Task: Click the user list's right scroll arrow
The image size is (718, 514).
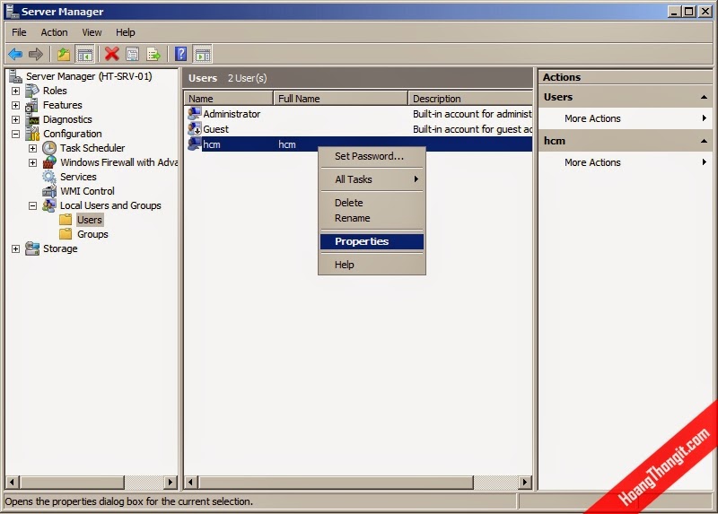Action: 525,482
